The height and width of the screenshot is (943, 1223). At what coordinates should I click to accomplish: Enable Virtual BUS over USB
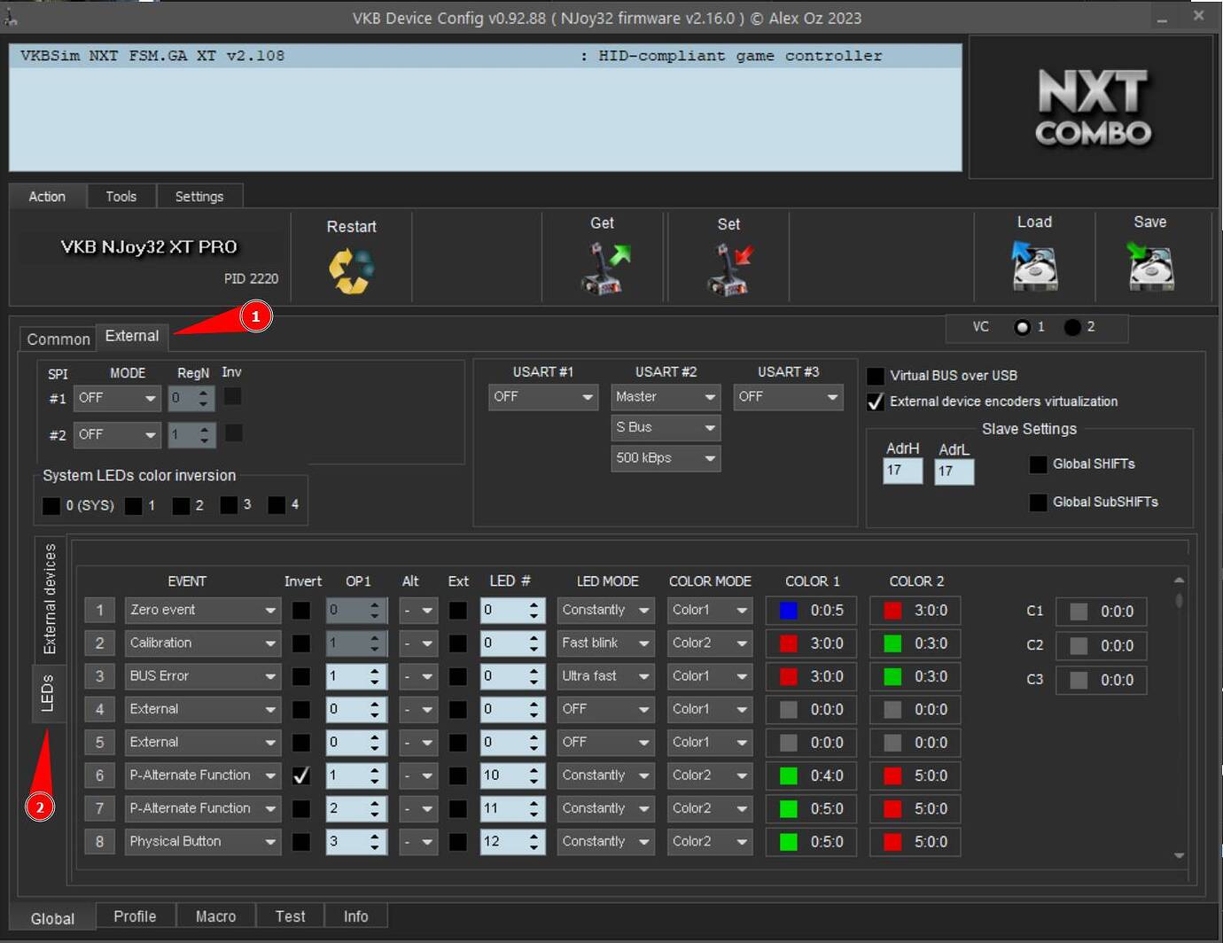point(876,376)
